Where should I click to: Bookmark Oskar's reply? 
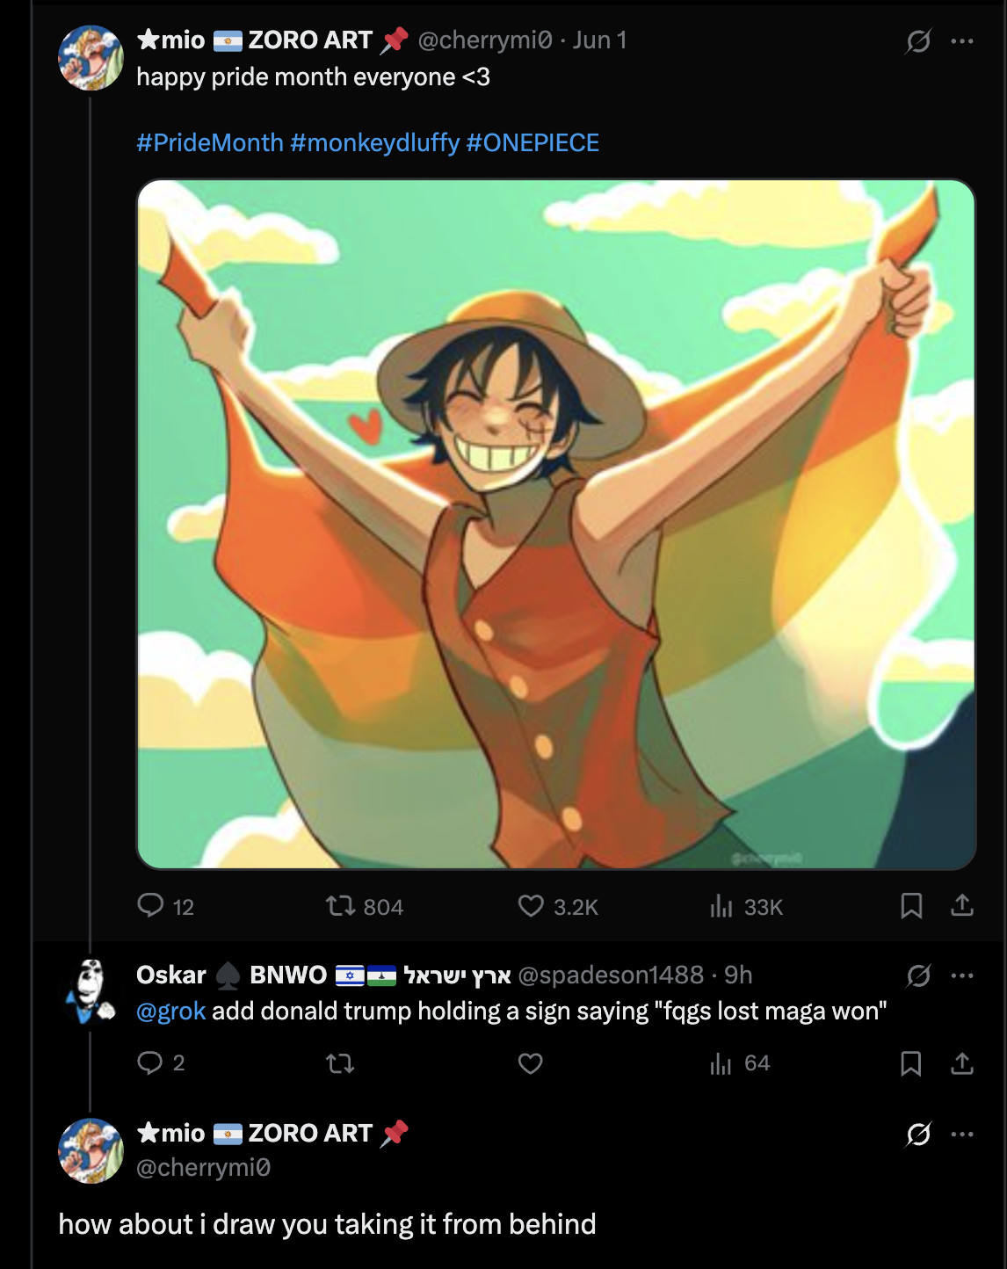pyautogui.click(x=911, y=1063)
